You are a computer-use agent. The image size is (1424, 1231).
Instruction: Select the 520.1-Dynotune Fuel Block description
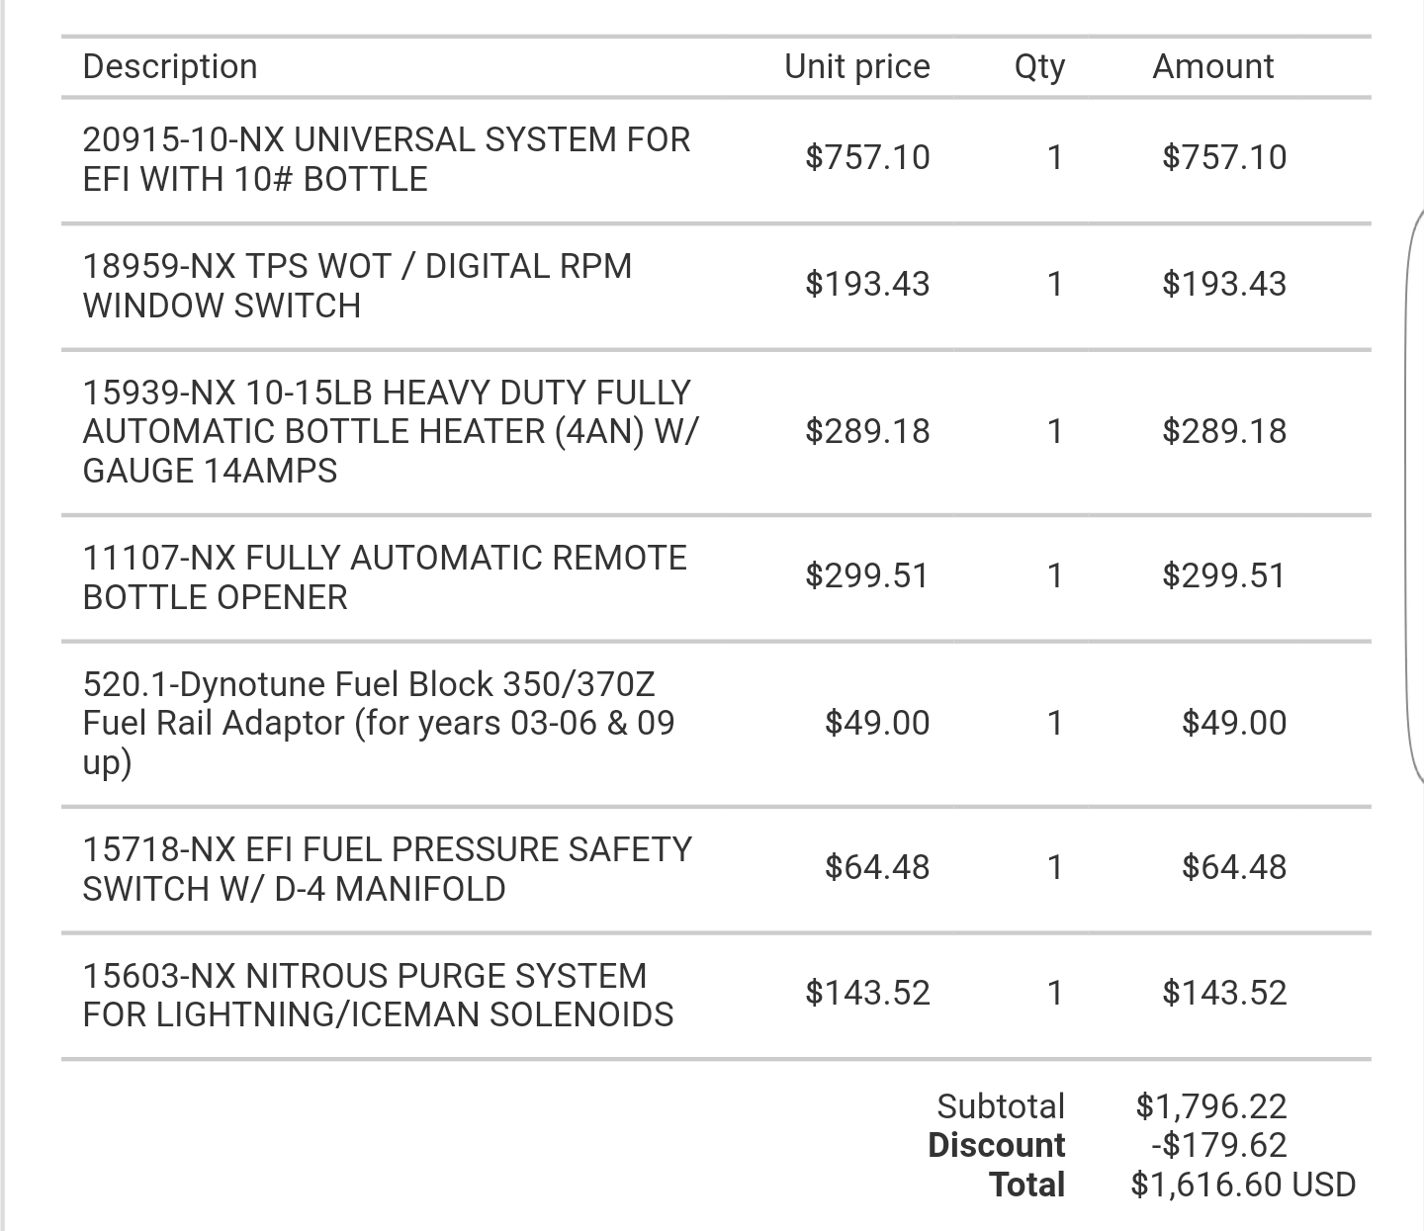pos(378,723)
